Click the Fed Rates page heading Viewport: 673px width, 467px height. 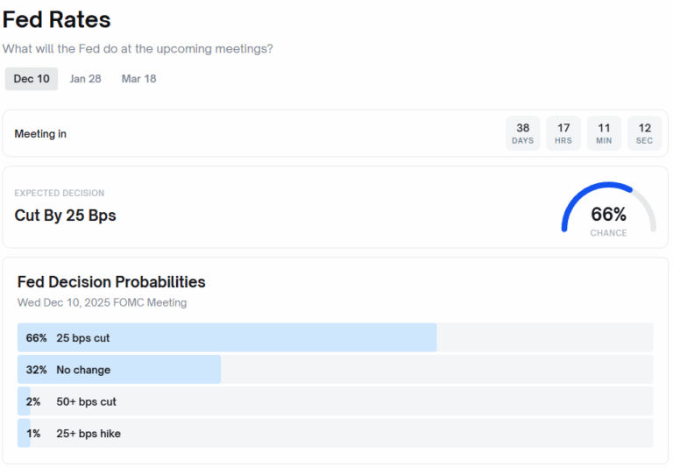point(57,19)
